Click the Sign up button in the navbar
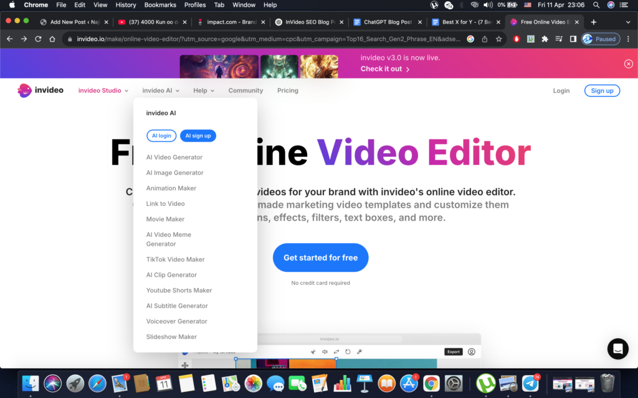Viewport: 638px width, 398px height. click(601, 90)
